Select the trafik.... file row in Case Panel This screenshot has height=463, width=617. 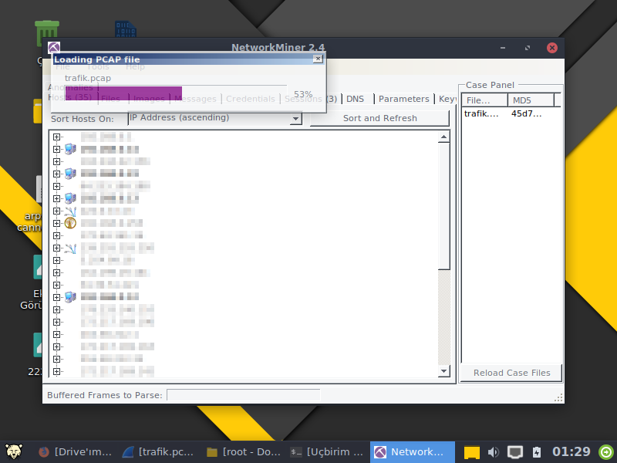481,113
